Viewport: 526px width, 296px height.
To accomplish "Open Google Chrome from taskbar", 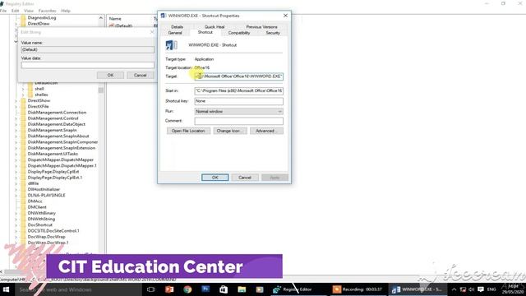I will click(187, 289).
